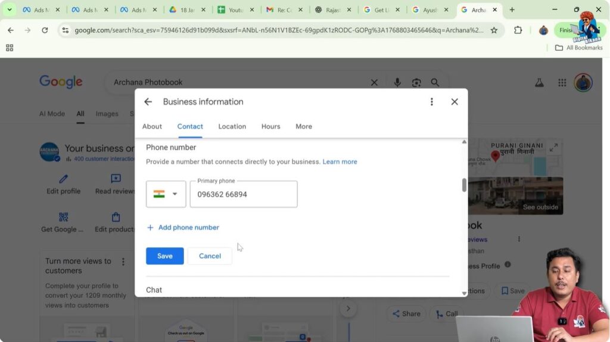Switch to the About tab
The width and height of the screenshot is (610, 342).
(152, 126)
